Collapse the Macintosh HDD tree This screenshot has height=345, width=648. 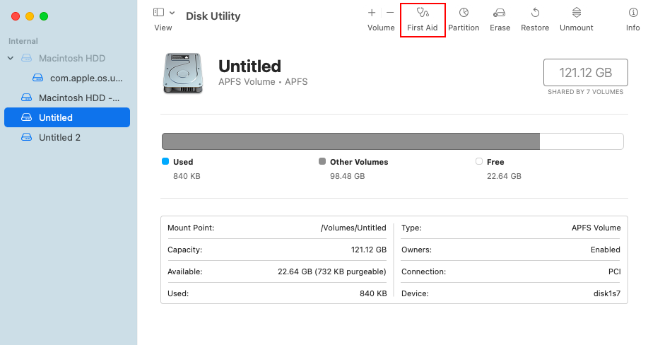[x=11, y=58]
